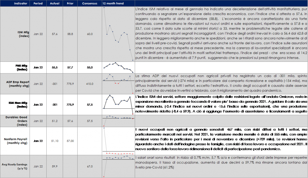Open the ISM Mfg 12 month trend chart
This screenshot has width=308, height=178.
click(118, 34)
